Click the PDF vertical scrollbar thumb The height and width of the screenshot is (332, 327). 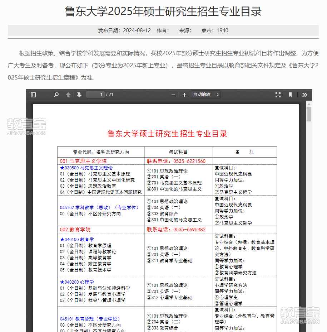(309, 114)
